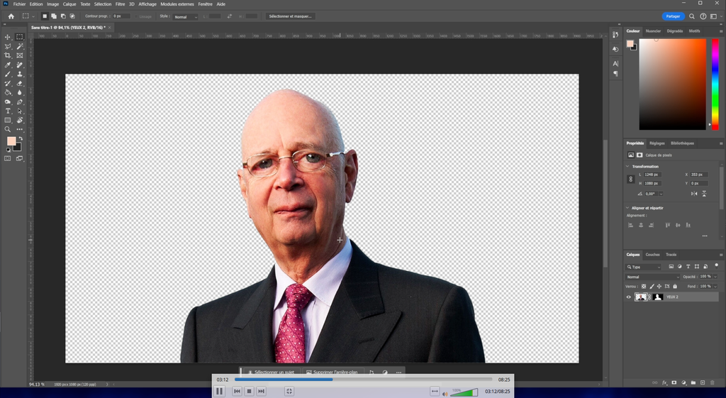Collapse the Transformation section

628,167
